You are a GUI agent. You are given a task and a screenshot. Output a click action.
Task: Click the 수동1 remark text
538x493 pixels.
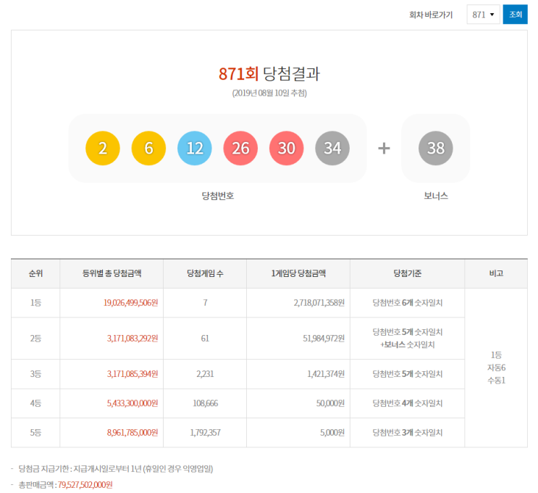[x=496, y=381]
